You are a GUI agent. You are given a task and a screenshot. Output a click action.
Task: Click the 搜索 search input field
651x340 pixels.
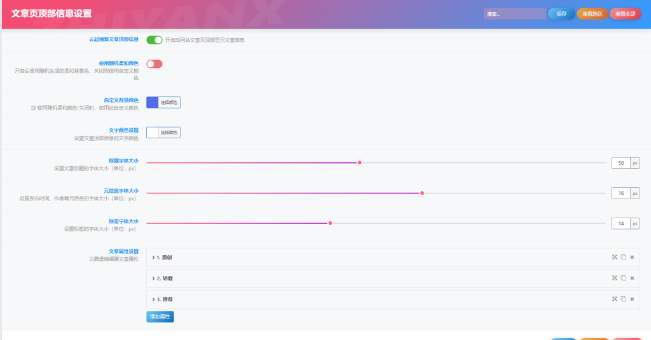pos(514,13)
